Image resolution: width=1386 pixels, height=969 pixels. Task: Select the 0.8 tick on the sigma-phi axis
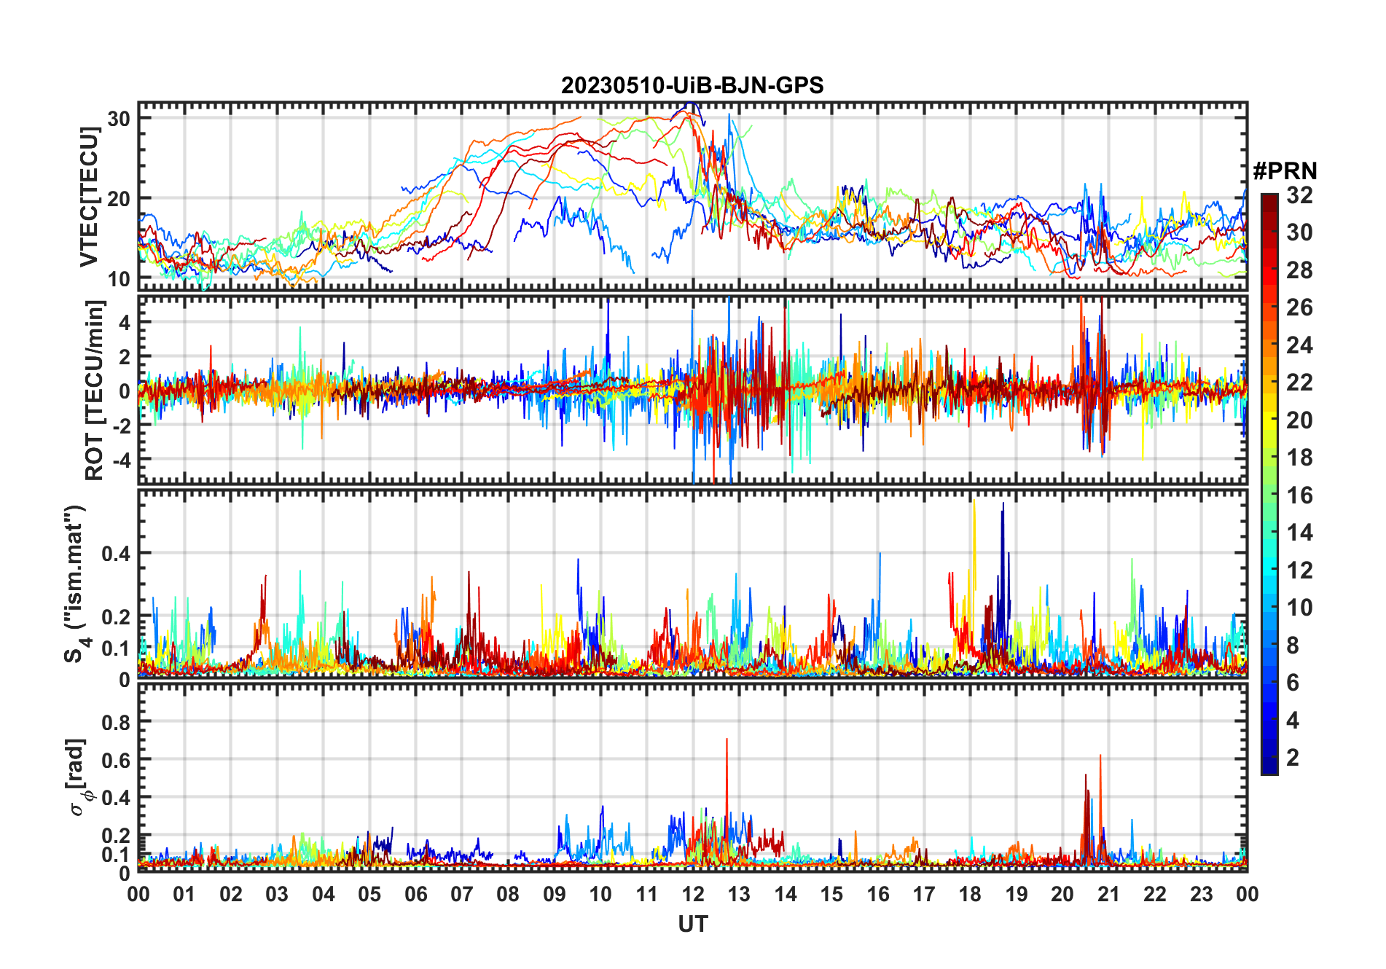(x=116, y=722)
